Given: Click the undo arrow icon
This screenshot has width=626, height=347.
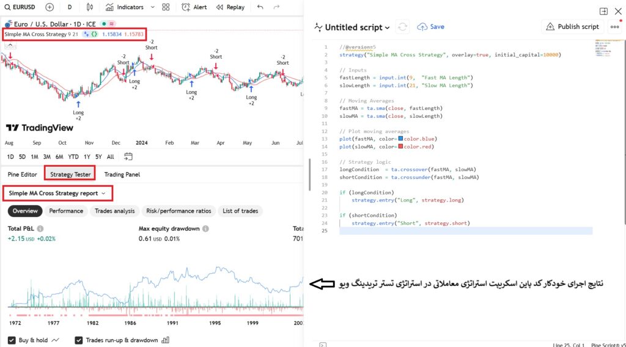Looking at the screenshot, I should (x=260, y=7).
